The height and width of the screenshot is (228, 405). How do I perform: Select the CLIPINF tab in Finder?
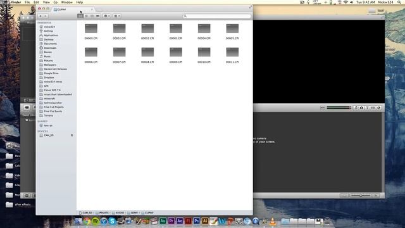[x=73, y=9]
